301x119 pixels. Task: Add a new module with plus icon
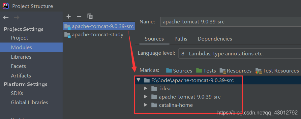69,16
